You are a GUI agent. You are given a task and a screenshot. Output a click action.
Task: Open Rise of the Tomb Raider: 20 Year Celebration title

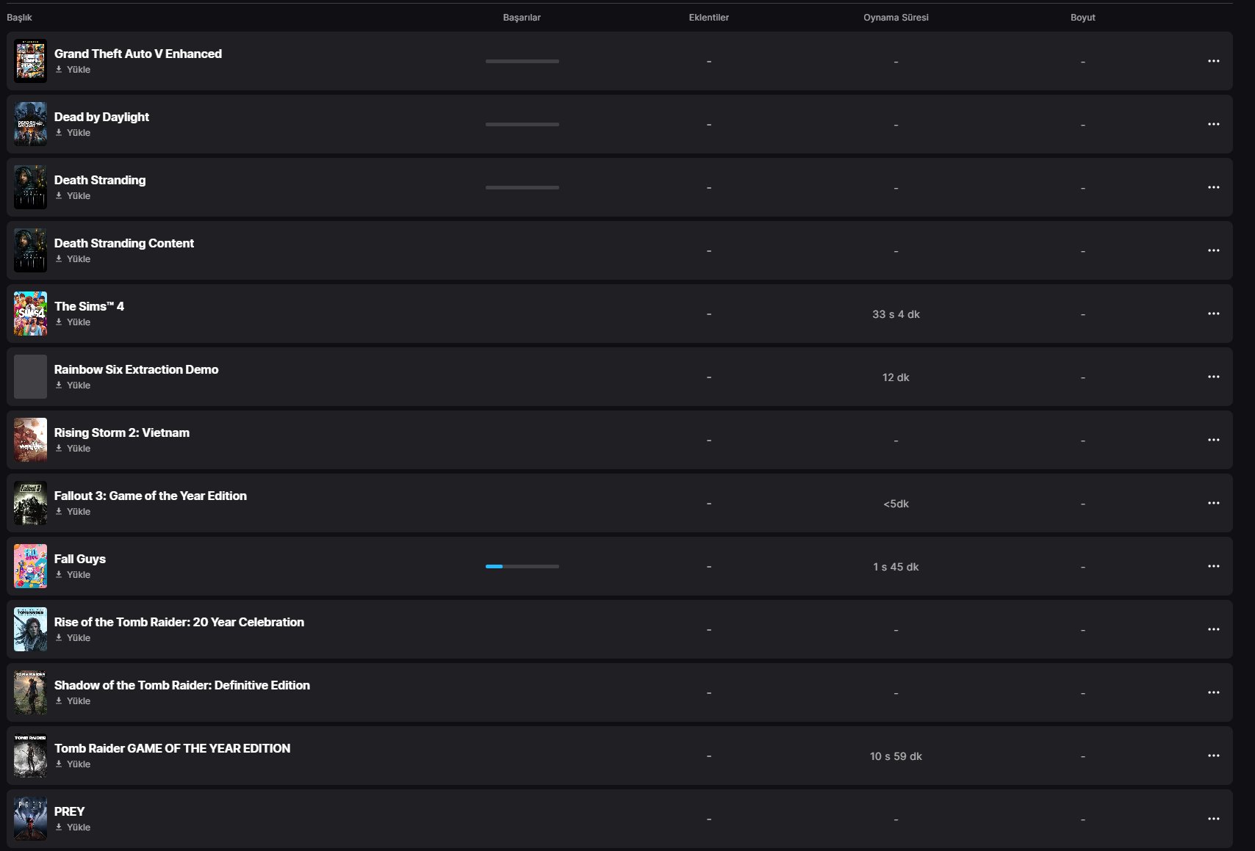179,622
